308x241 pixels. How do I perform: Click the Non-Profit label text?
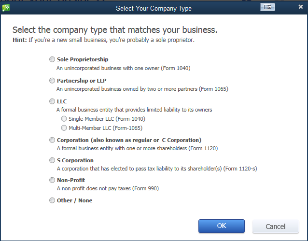pyautogui.click(x=70, y=180)
